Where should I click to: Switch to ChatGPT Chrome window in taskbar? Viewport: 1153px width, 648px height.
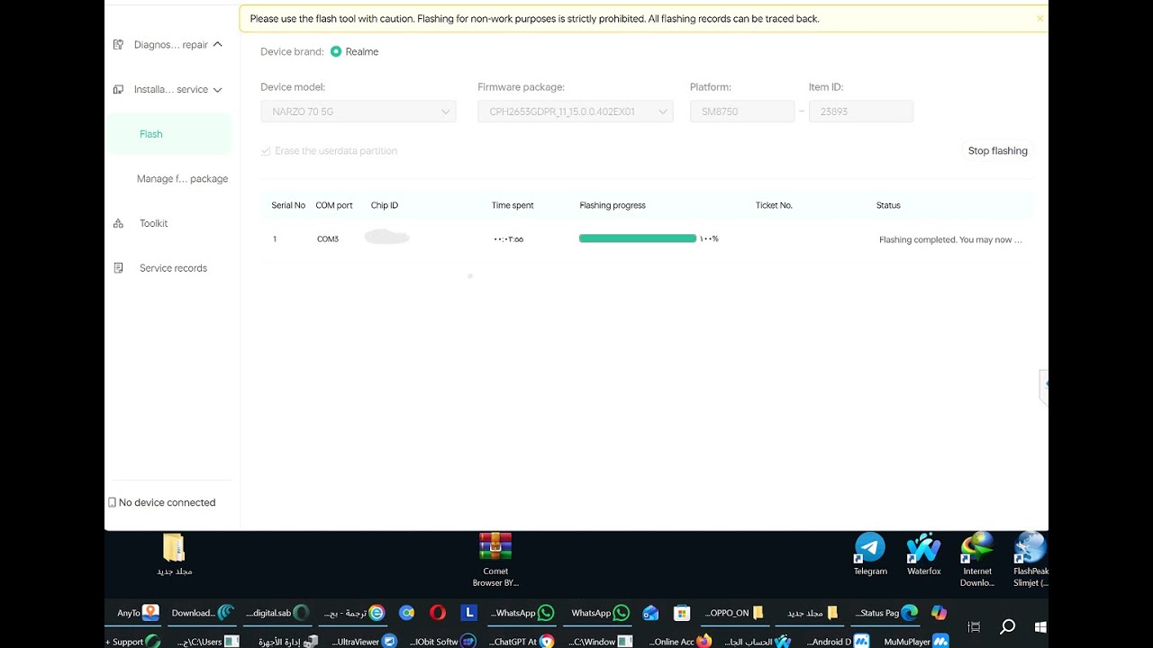click(521, 642)
